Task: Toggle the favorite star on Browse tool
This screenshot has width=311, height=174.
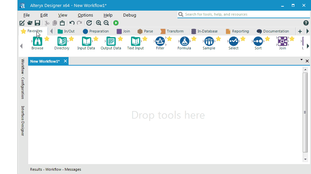Action: point(47,39)
